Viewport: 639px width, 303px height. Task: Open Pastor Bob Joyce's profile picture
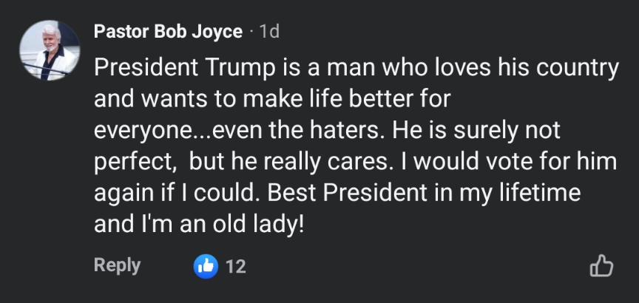(49, 50)
